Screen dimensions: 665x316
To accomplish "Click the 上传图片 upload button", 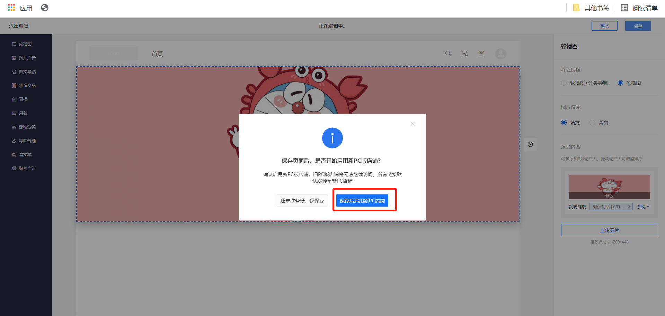I will tap(610, 230).
